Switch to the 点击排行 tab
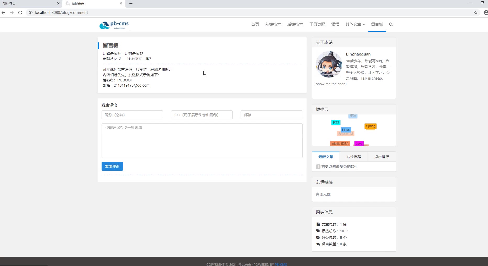 click(x=382, y=157)
